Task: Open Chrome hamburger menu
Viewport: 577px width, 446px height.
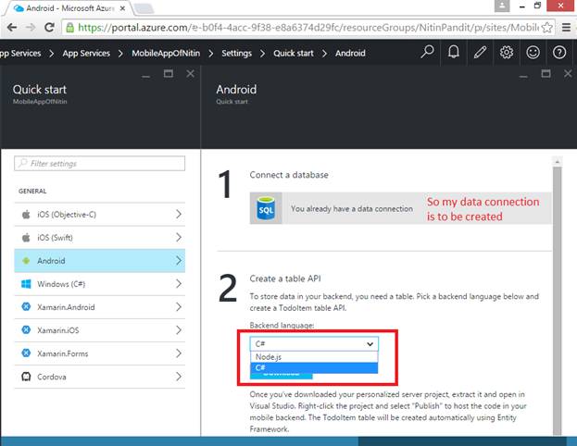Action: [x=566, y=27]
